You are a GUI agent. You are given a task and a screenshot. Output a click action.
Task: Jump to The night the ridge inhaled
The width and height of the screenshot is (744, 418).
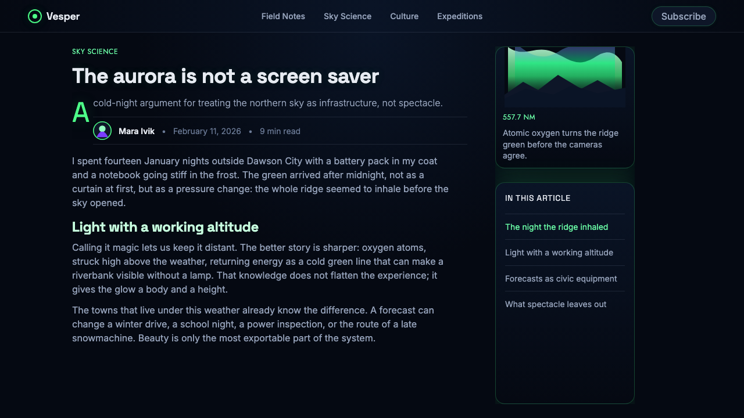tap(556, 227)
